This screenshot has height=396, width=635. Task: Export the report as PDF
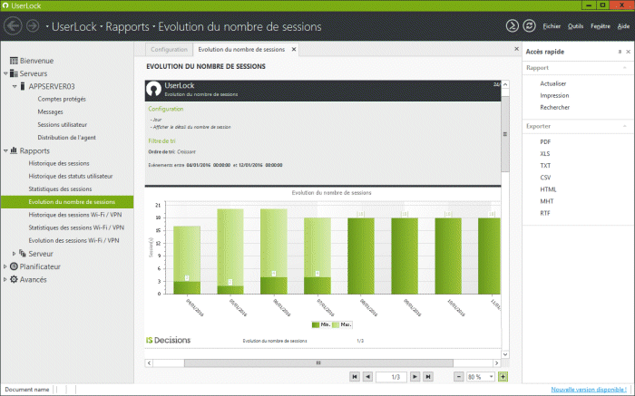545,142
